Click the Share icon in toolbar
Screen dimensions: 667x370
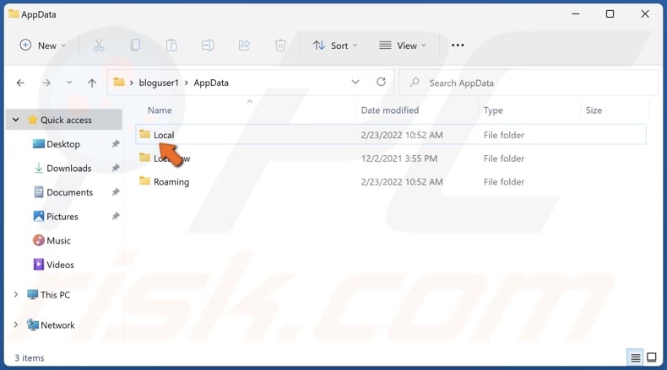coord(244,46)
